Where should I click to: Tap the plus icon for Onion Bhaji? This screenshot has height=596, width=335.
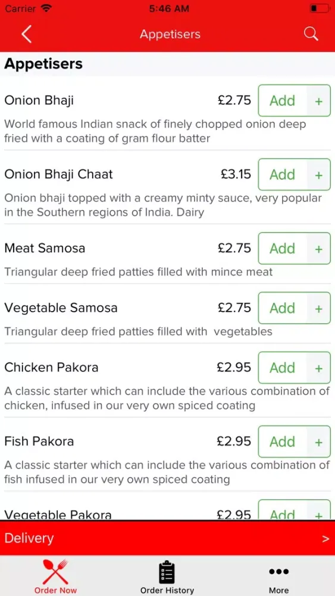[x=319, y=101]
